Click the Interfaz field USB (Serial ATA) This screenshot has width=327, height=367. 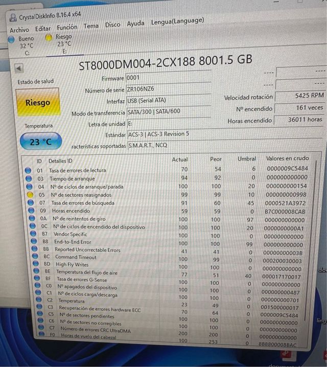(x=169, y=100)
